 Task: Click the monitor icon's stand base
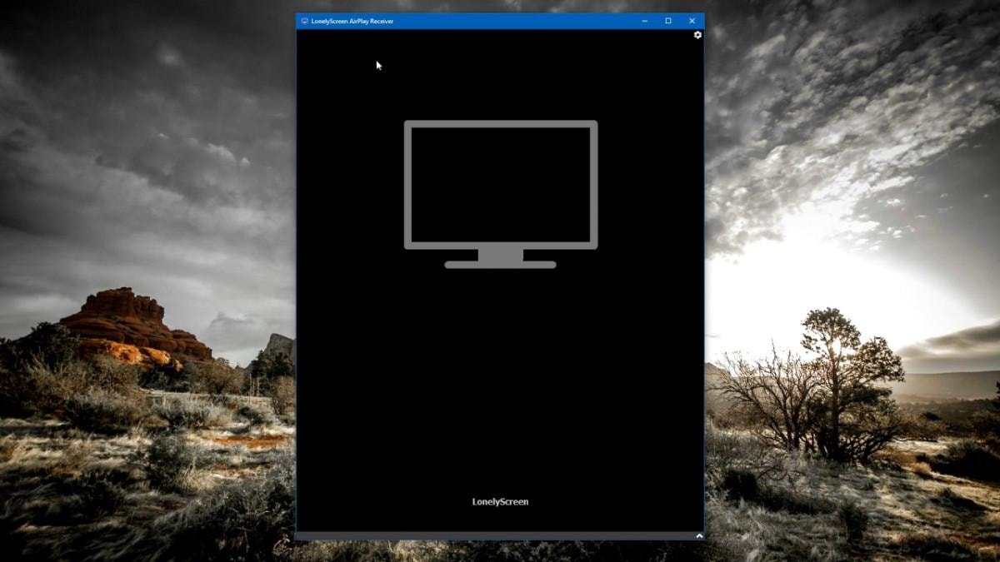tap(500, 265)
